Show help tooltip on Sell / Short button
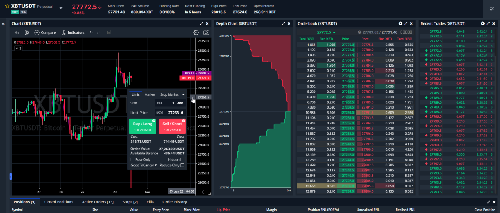500x213 pixels. (183, 121)
